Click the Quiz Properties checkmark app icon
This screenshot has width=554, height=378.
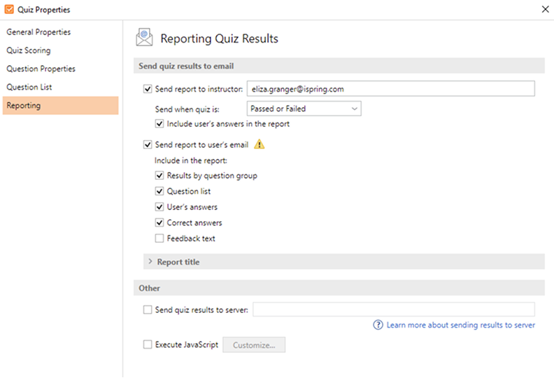9,9
